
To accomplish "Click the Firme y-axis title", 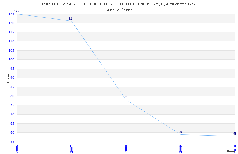I will coord(8,78).
